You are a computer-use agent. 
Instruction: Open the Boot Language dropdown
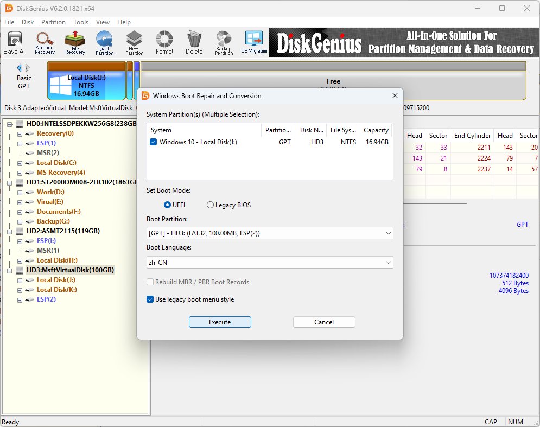(x=270, y=263)
